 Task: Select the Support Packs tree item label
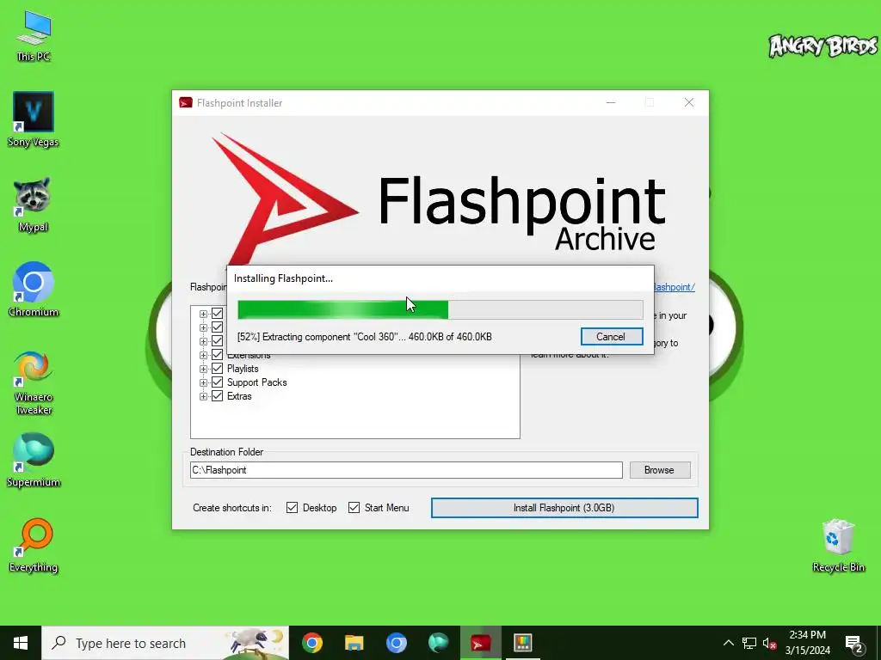256,382
